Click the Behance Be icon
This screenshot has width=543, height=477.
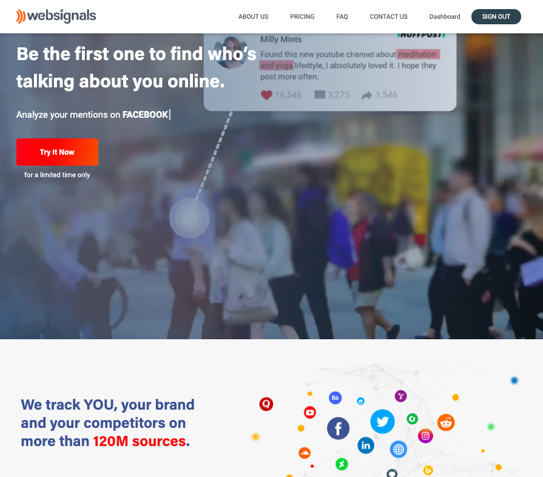tap(335, 397)
